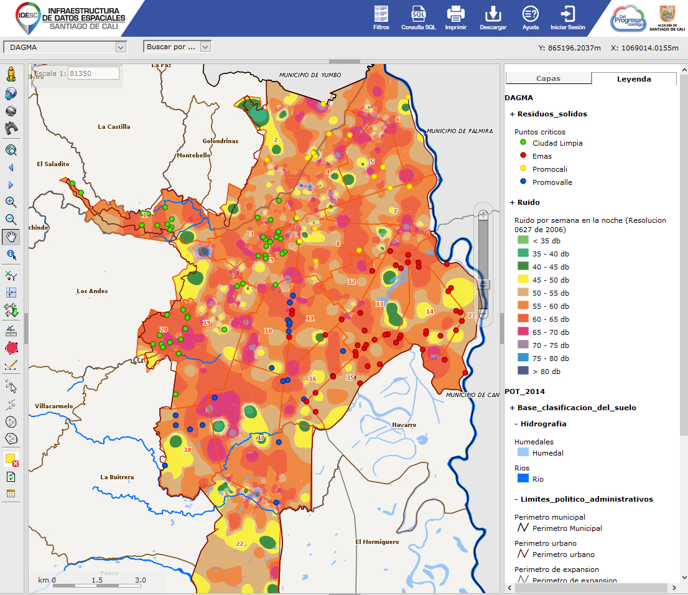688x595 pixels.
Task: Zoom to full map extent globe icon
Action: (x=11, y=150)
